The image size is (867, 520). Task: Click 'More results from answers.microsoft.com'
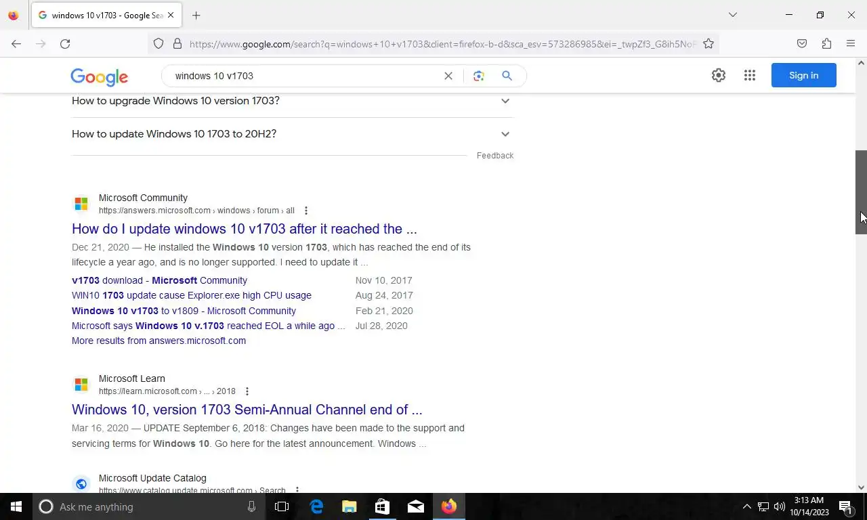[158, 341]
